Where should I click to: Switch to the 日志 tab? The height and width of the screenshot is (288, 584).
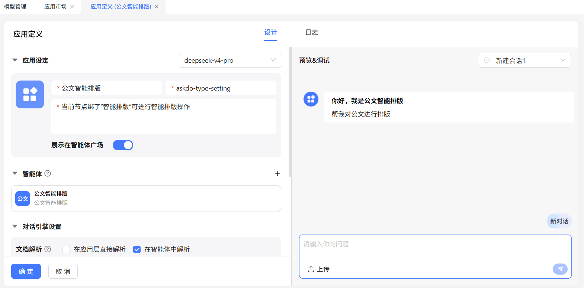click(312, 32)
